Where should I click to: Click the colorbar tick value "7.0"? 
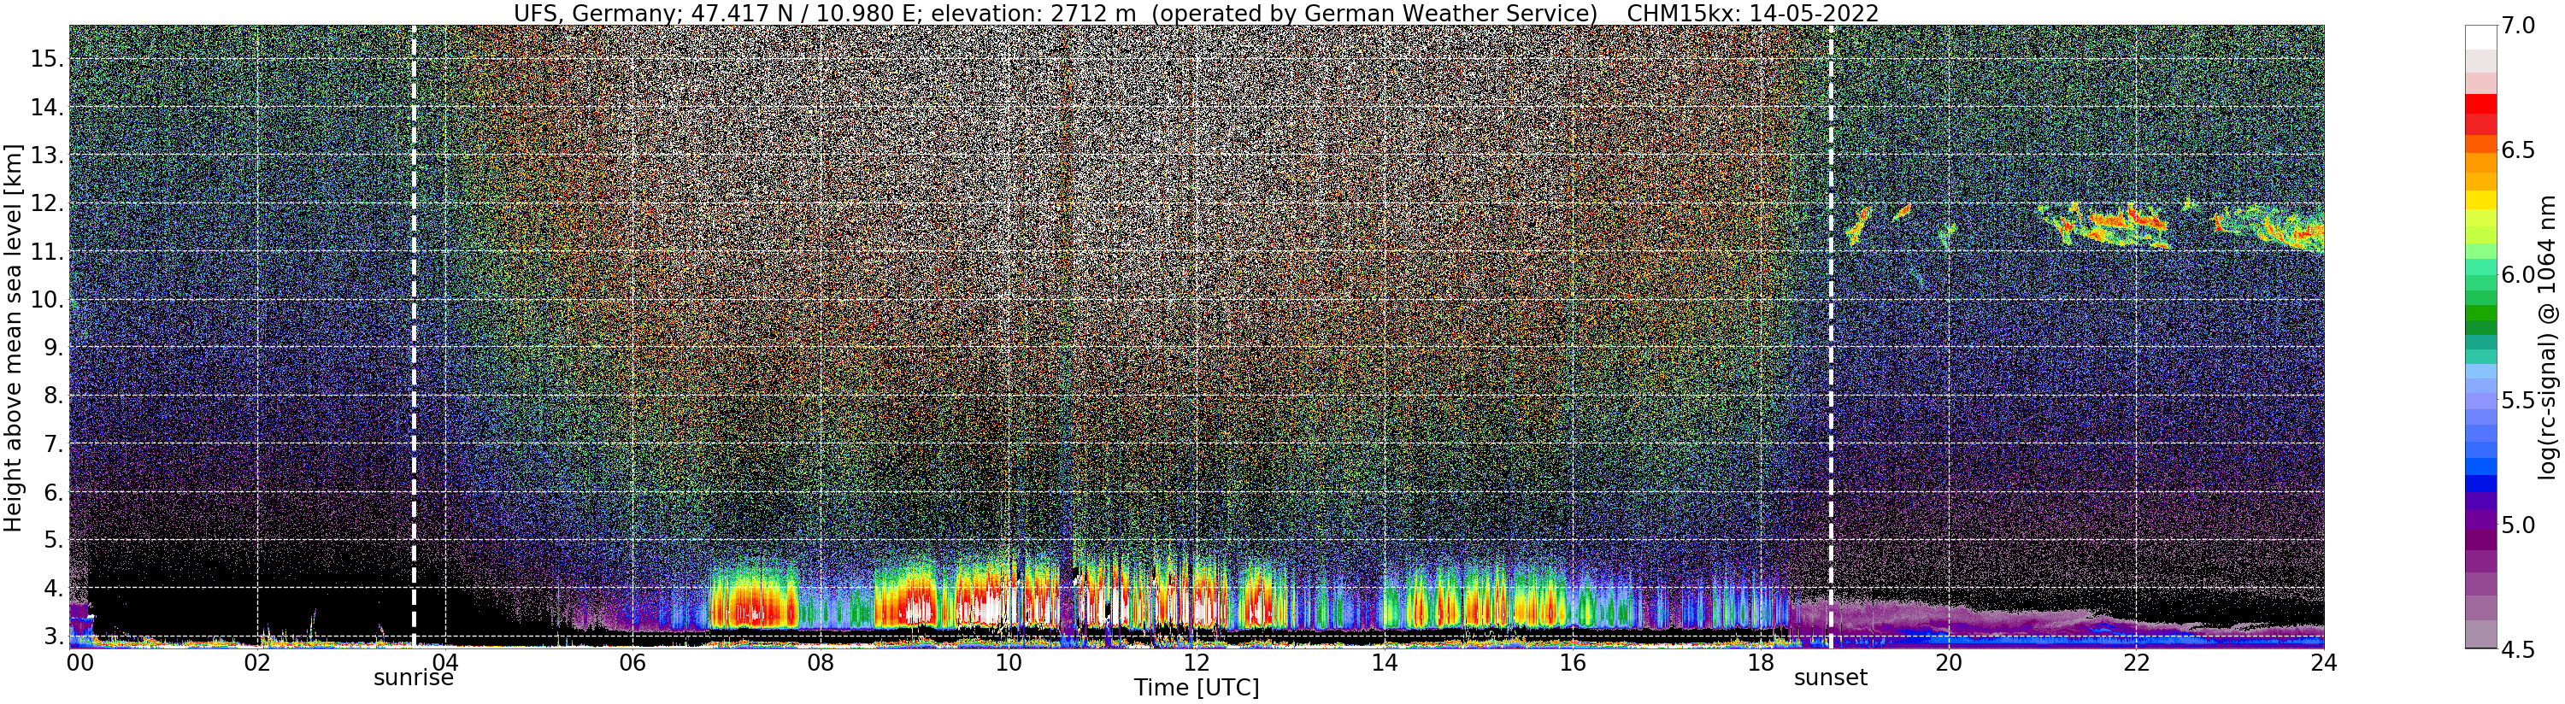[2517, 26]
